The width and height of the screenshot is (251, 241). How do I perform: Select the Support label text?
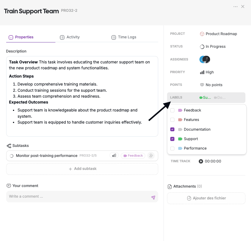point(191,139)
